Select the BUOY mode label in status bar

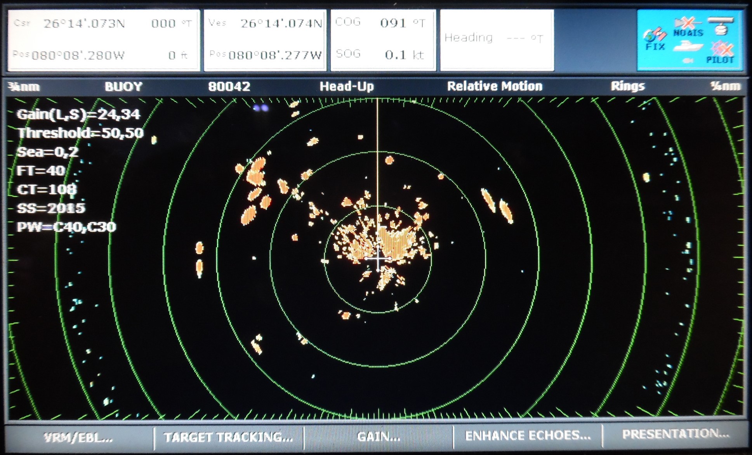click(x=123, y=86)
